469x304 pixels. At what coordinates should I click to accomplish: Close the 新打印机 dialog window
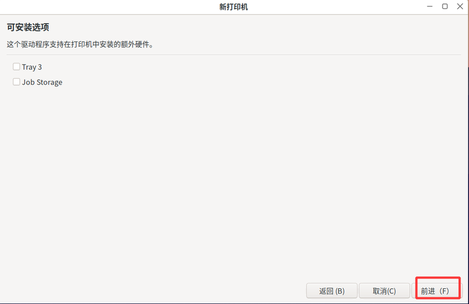pyautogui.click(x=459, y=6)
